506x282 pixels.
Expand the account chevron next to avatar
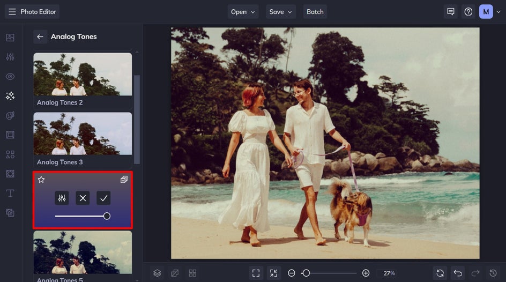pos(498,12)
